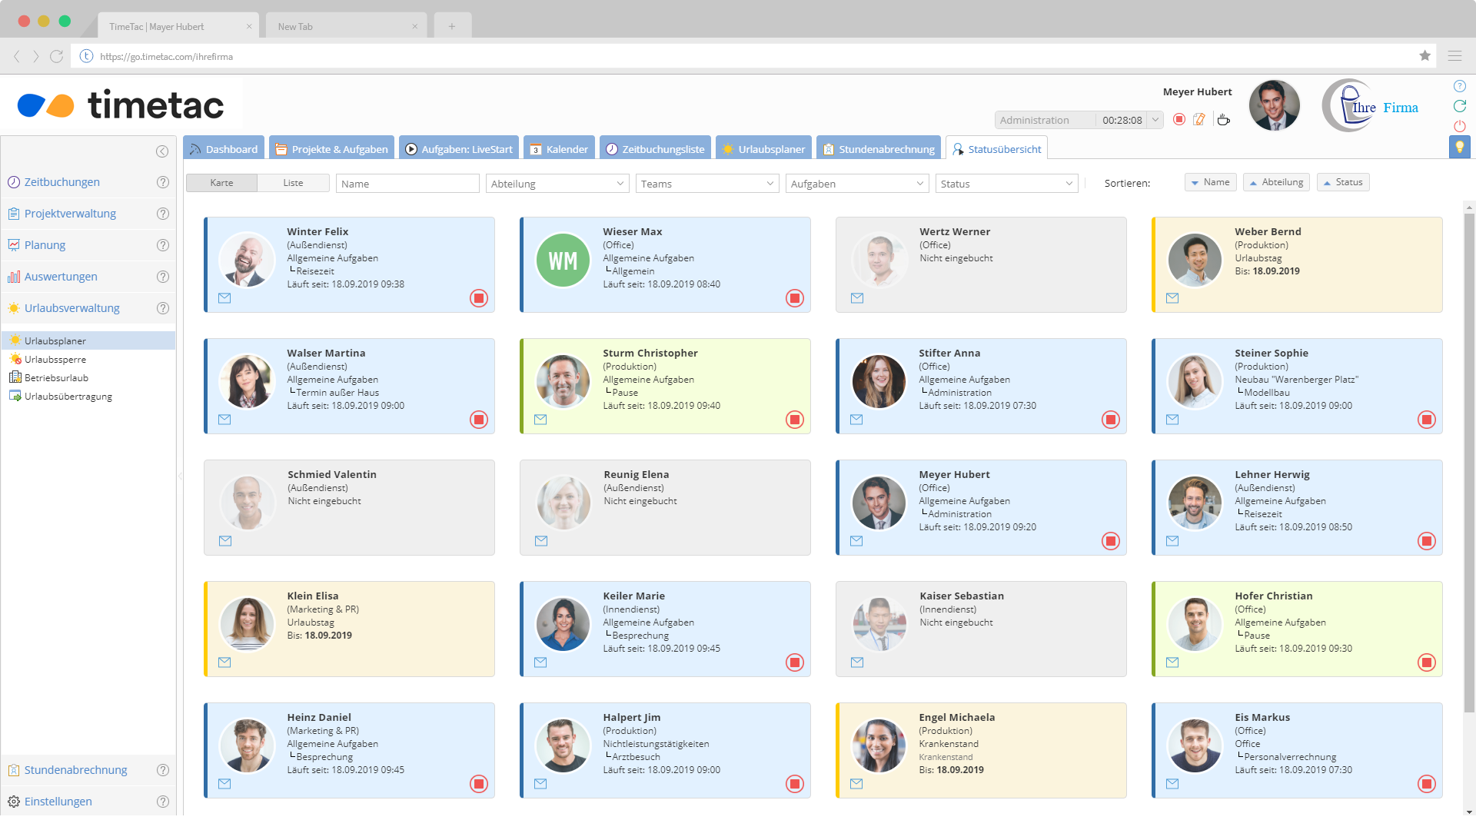Open the Urlaubsplaner tab

coord(763,149)
